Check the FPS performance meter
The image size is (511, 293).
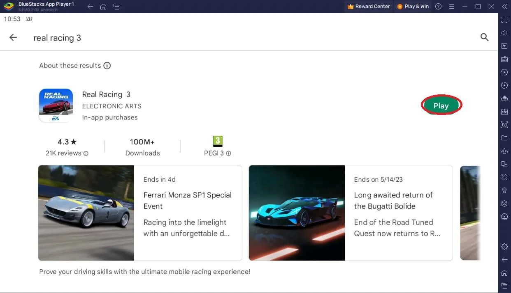coord(504,216)
